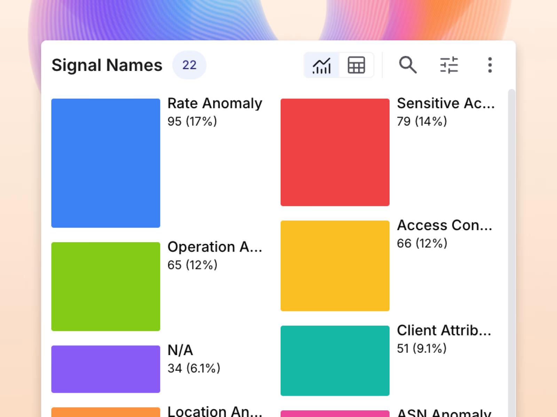Click the N/A label

[x=180, y=350]
